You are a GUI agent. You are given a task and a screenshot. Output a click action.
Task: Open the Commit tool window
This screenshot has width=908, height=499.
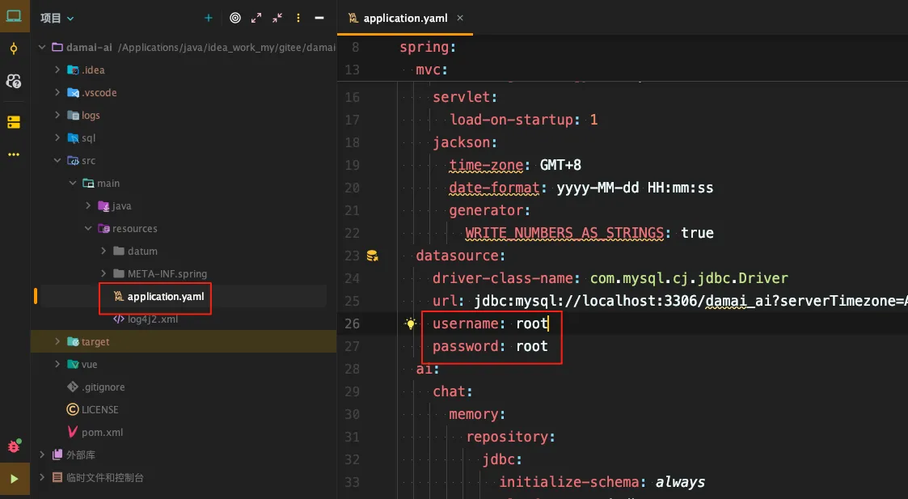14,49
